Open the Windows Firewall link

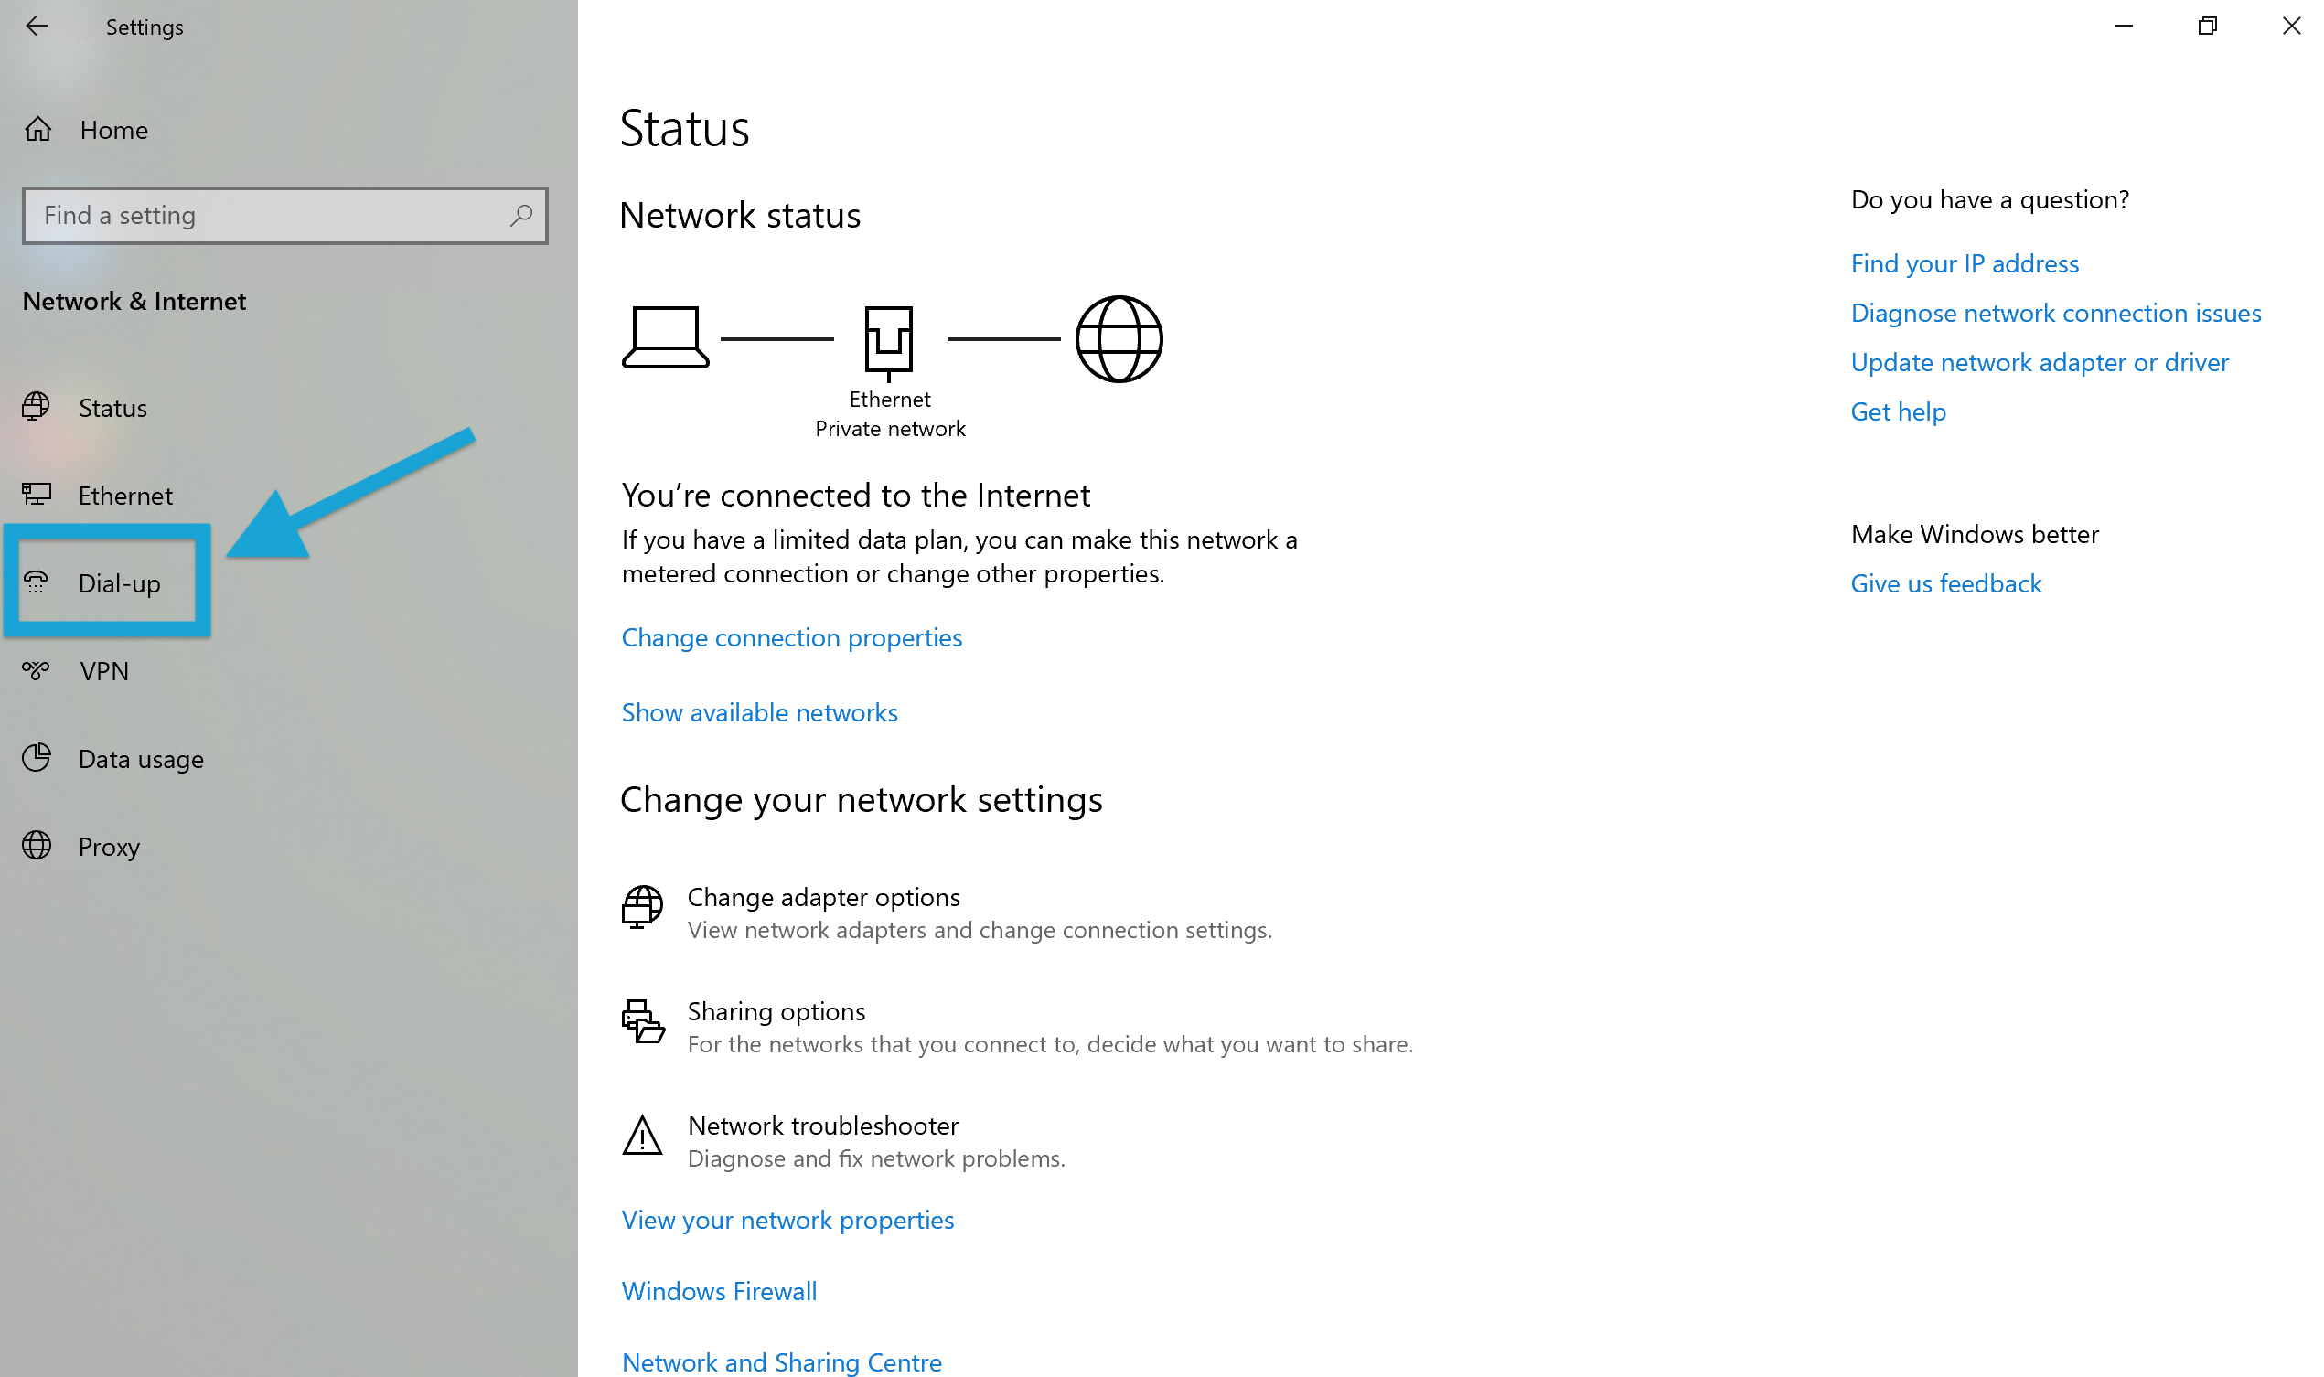(x=719, y=1291)
